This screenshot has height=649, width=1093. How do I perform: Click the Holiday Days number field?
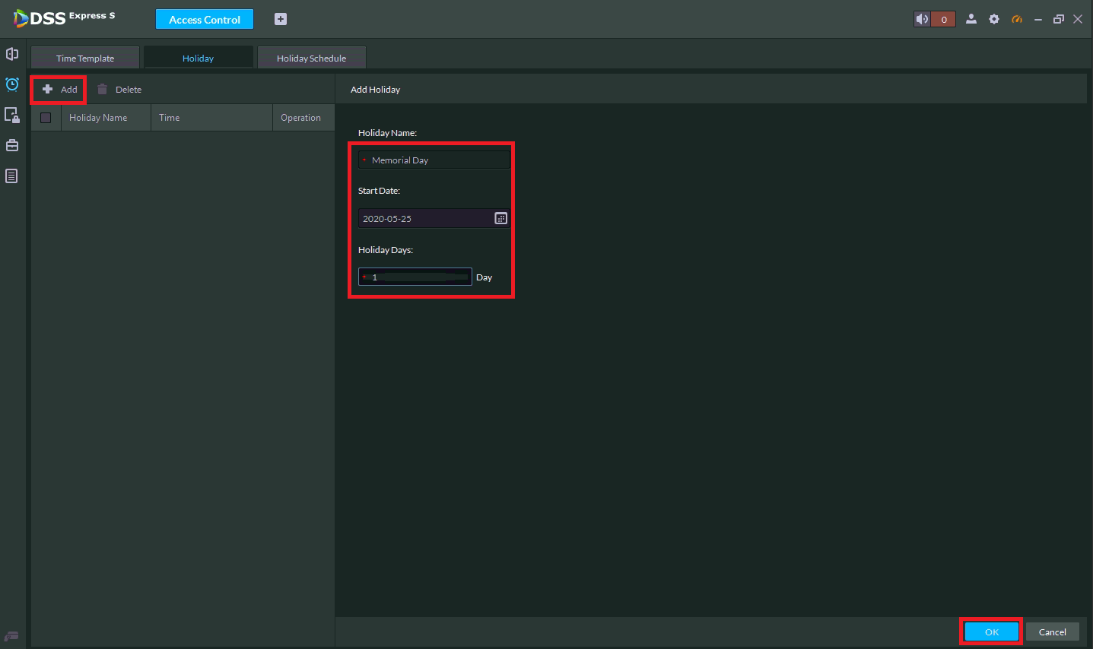click(x=415, y=277)
